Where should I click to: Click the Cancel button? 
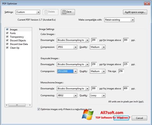coord(139,118)
